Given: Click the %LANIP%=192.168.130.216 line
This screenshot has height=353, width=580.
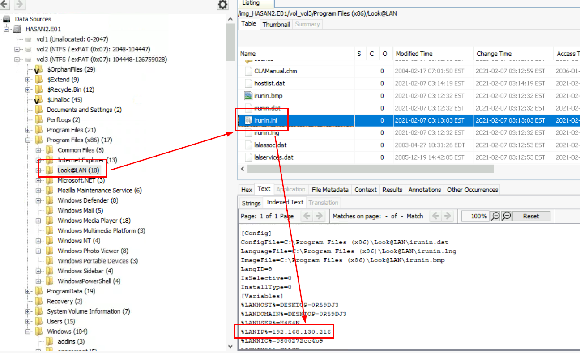Looking at the screenshot, I should pyautogui.click(x=286, y=332).
